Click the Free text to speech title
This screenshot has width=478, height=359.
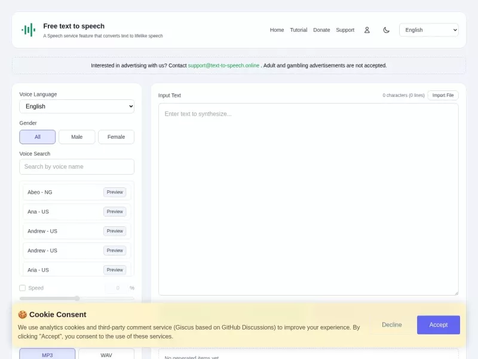73,26
